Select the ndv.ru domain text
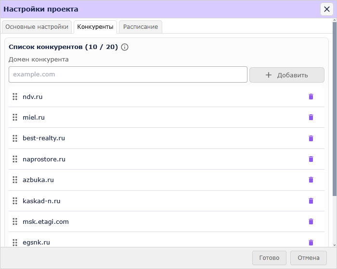Image resolution: width=337 pixels, height=269 pixels. tap(32, 97)
